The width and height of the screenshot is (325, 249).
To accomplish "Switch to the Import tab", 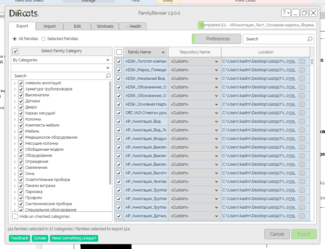I will [x=50, y=26].
